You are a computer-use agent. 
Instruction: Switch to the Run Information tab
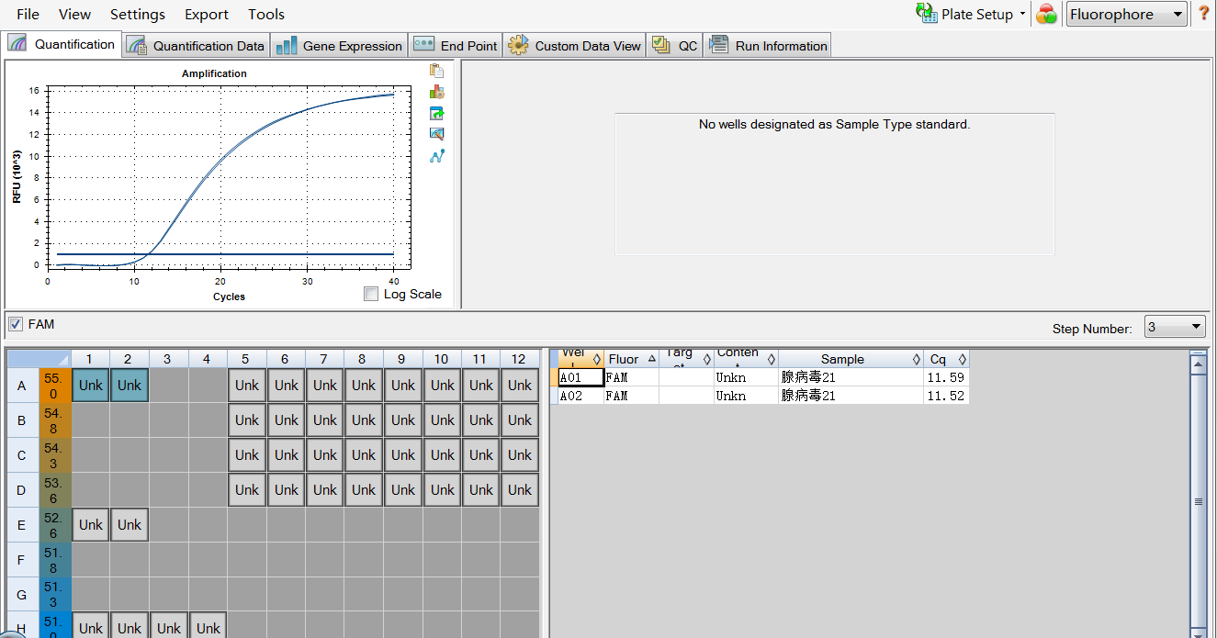tap(768, 45)
